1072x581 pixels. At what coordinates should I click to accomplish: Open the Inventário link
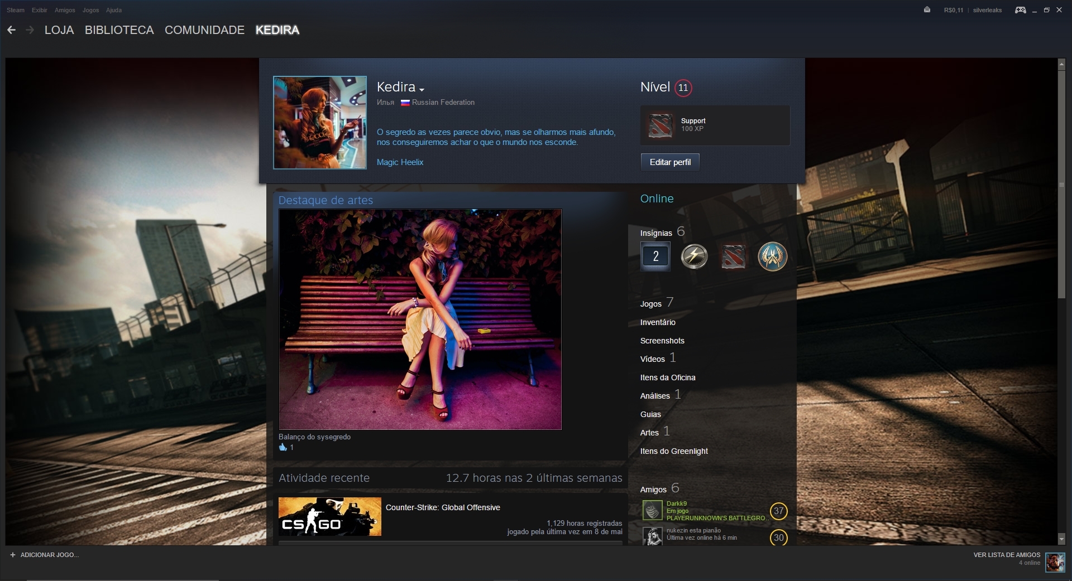point(658,322)
